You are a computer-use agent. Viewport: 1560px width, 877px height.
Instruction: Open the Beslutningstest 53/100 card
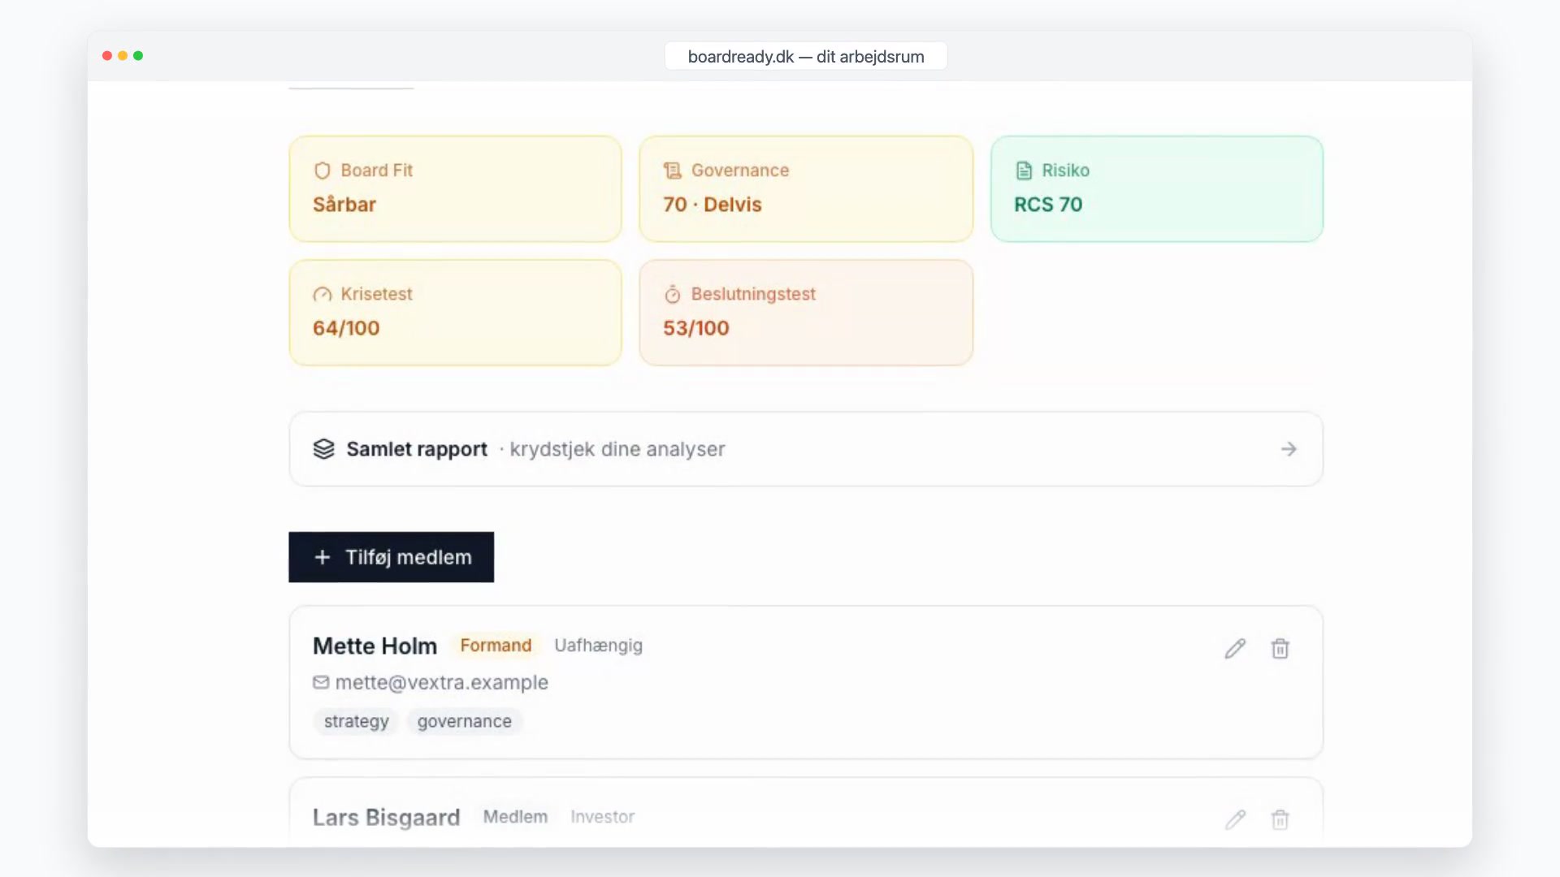pos(806,313)
